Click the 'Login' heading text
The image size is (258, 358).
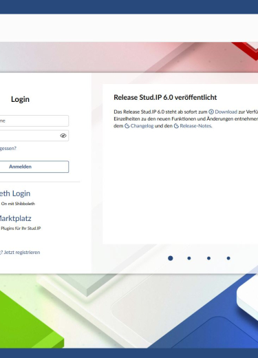coord(20,99)
